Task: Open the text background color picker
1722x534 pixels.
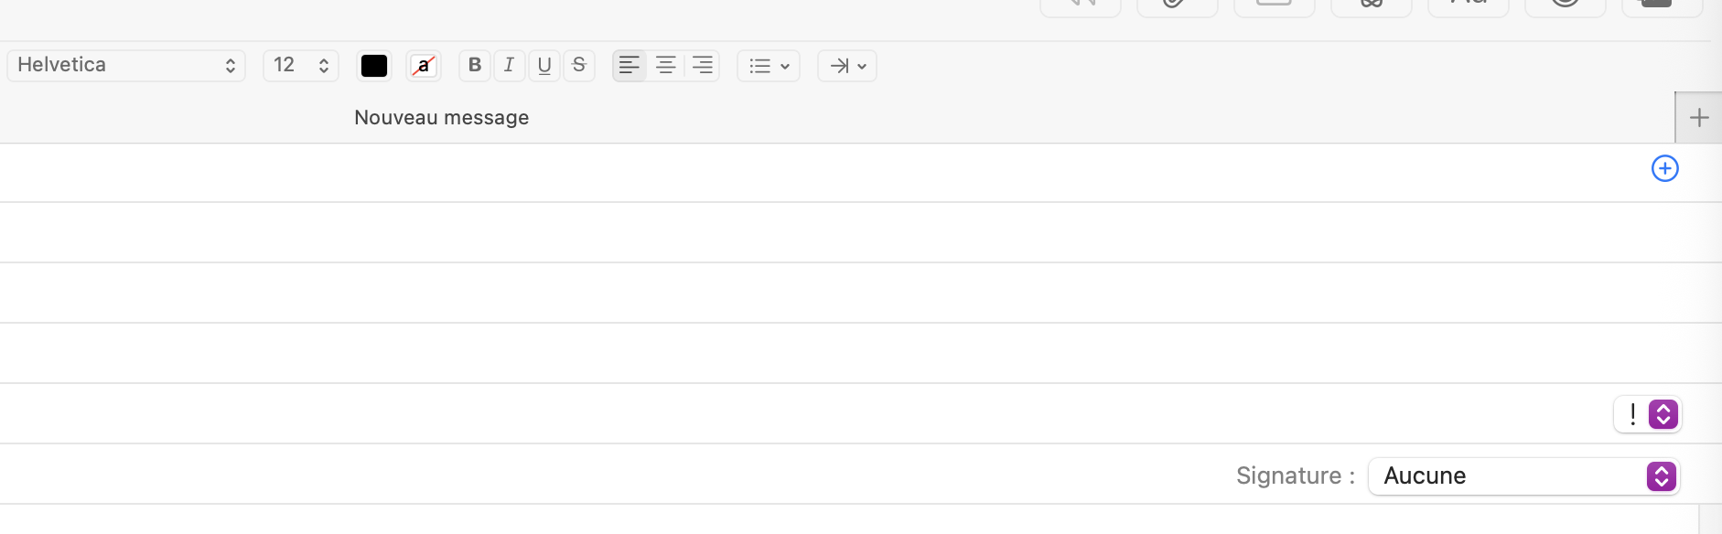Action: tap(424, 66)
